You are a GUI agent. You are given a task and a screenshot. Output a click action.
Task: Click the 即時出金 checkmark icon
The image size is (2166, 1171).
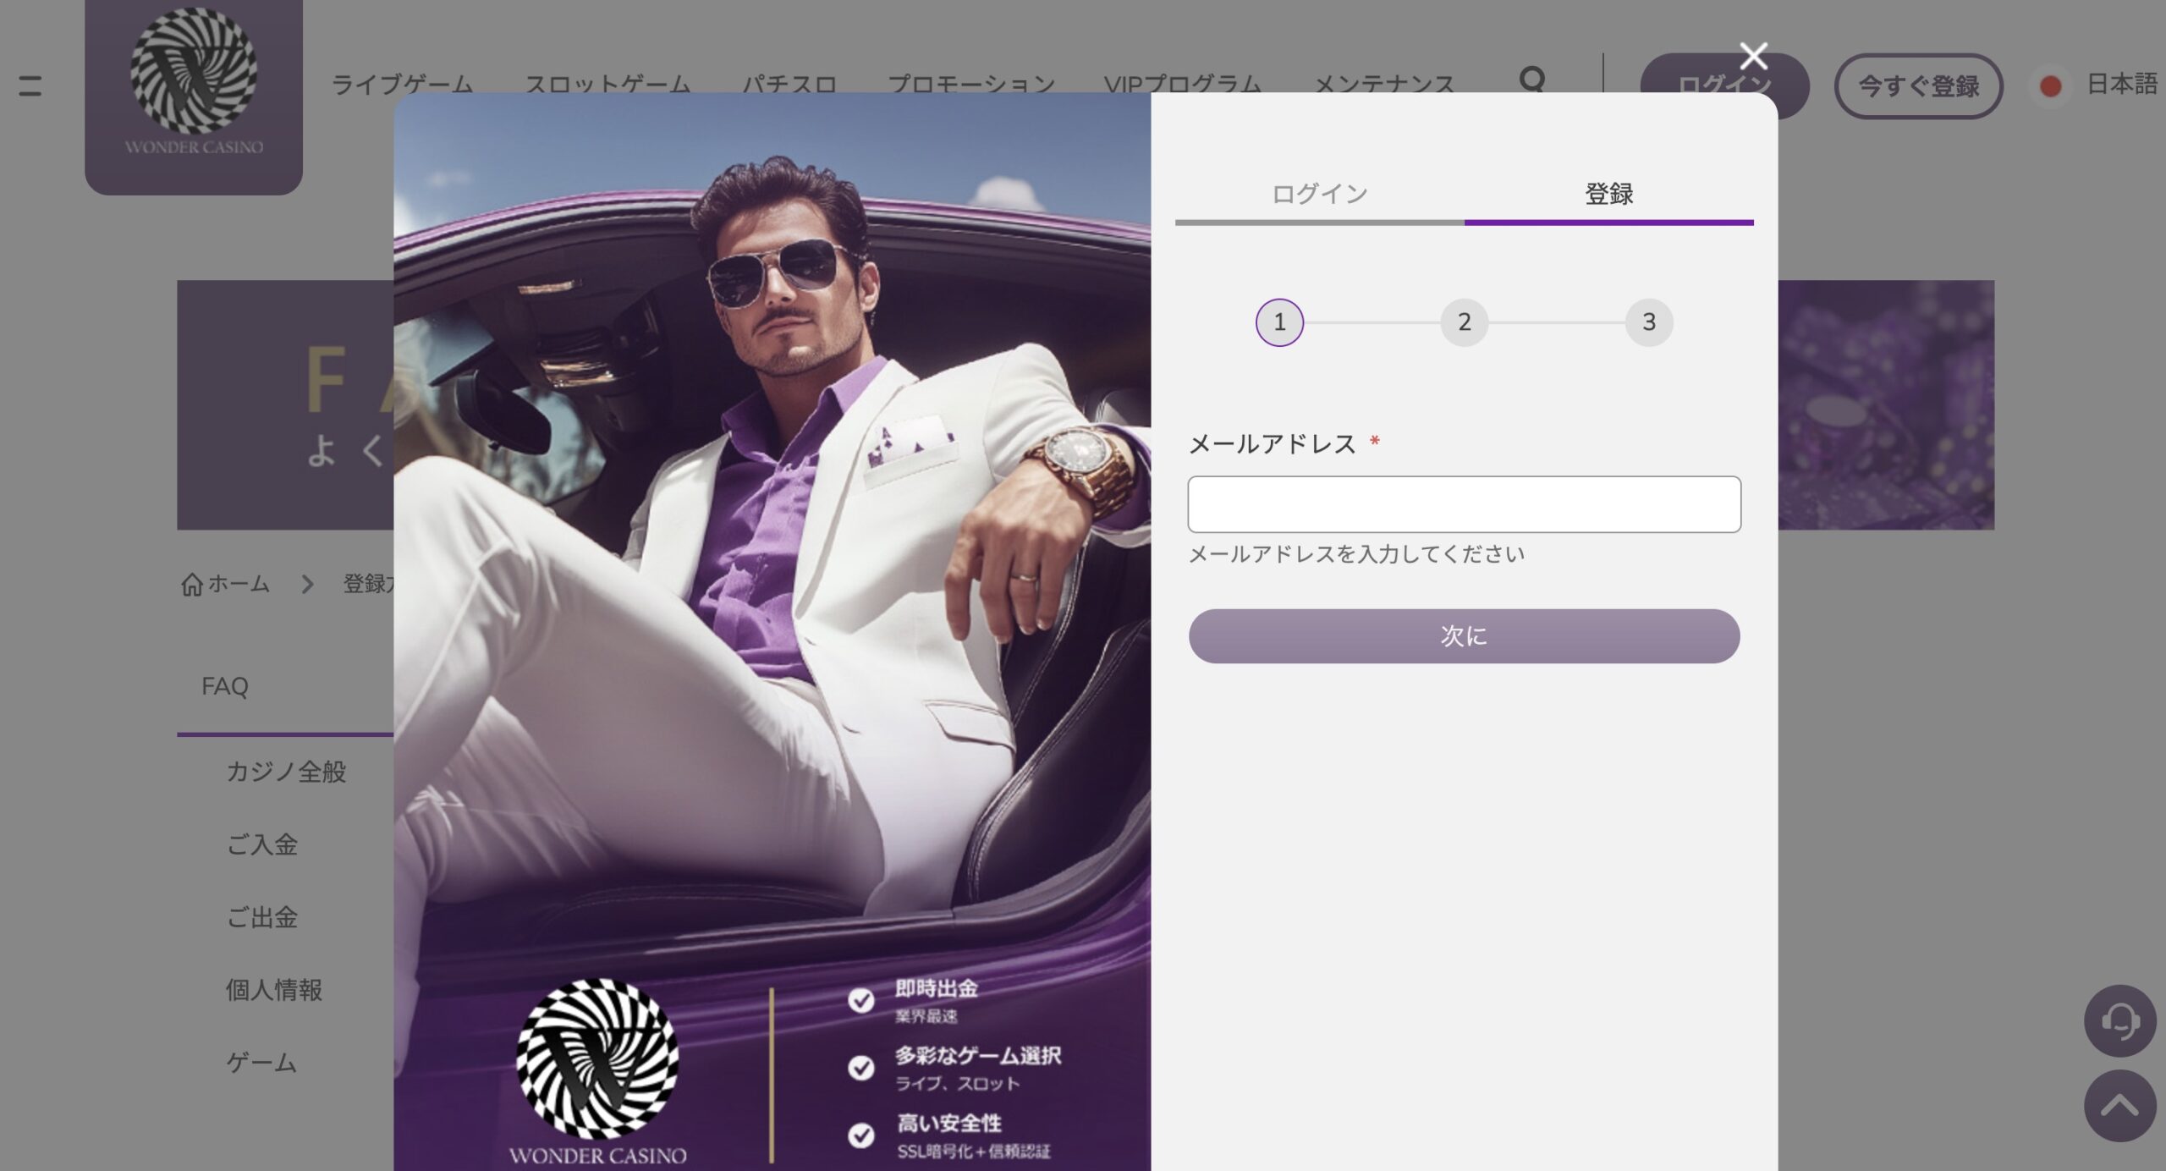click(861, 1000)
